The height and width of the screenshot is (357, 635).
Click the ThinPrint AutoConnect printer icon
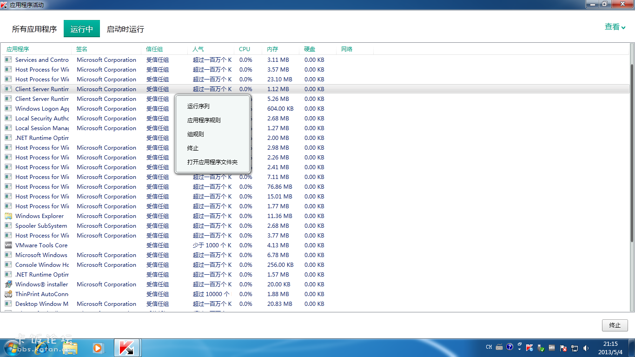(x=8, y=294)
